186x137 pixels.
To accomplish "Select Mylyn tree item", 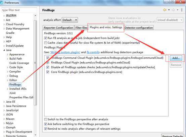I will click(x=10, y=123).
